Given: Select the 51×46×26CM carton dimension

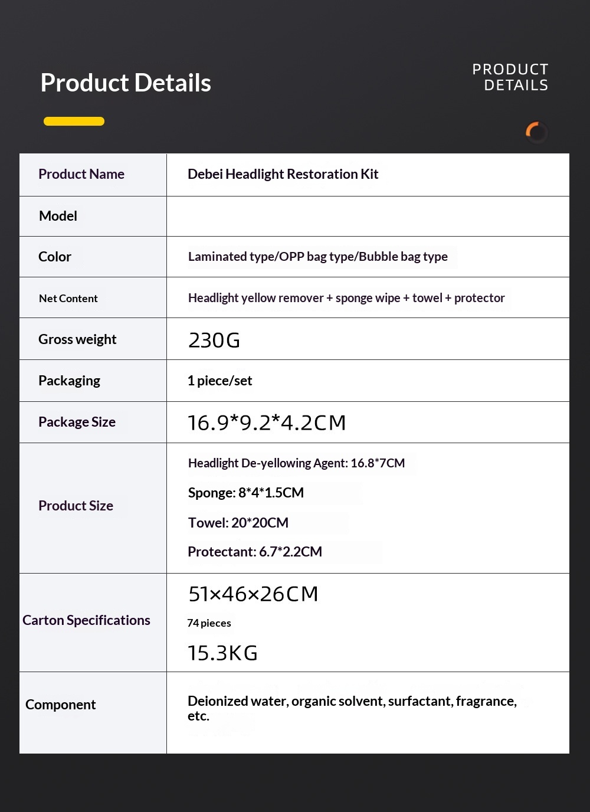Looking at the screenshot, I should click(253, 594).
